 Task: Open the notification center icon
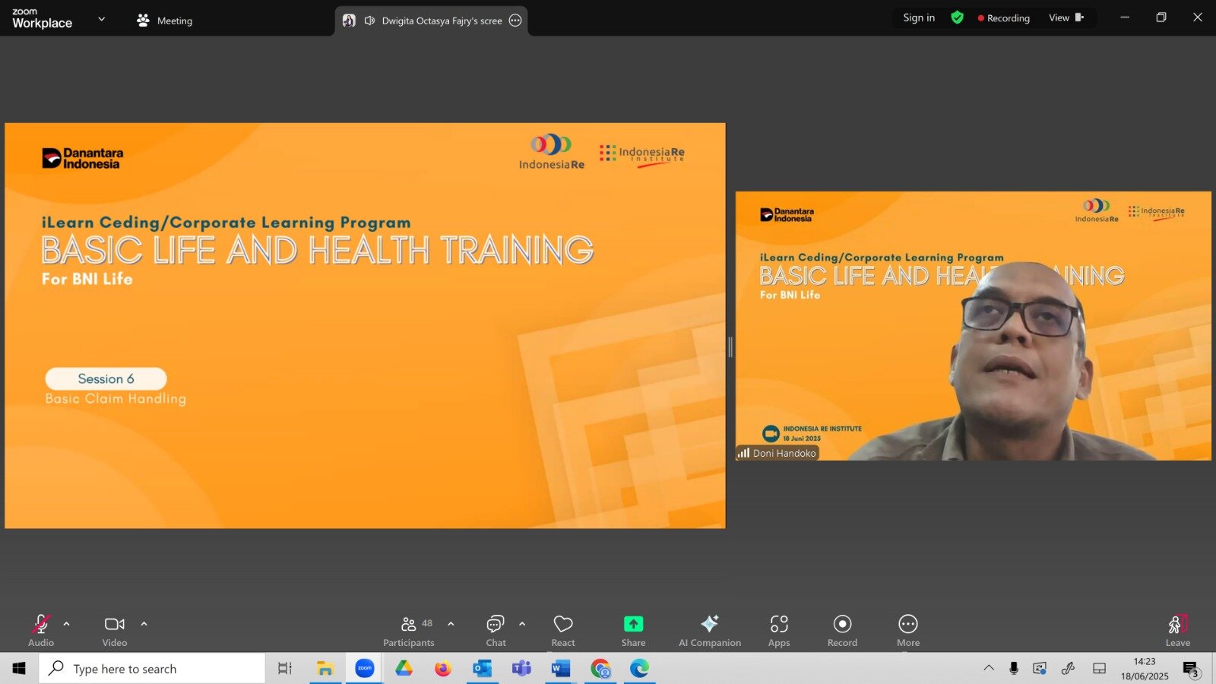1191,669
